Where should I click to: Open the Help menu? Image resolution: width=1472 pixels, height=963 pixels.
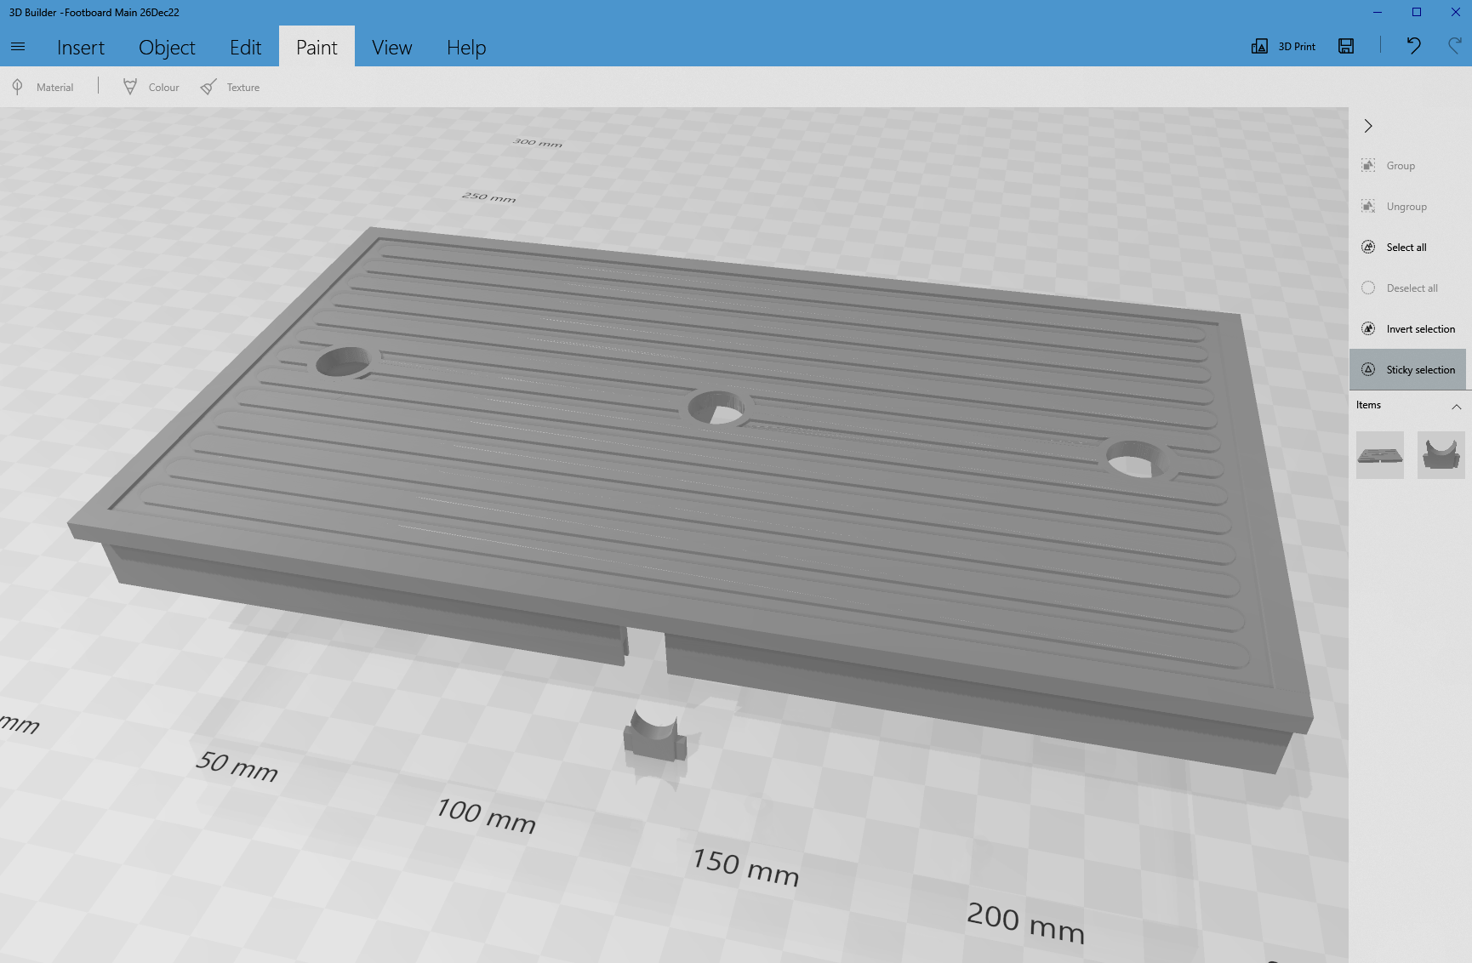click(465, 47)
